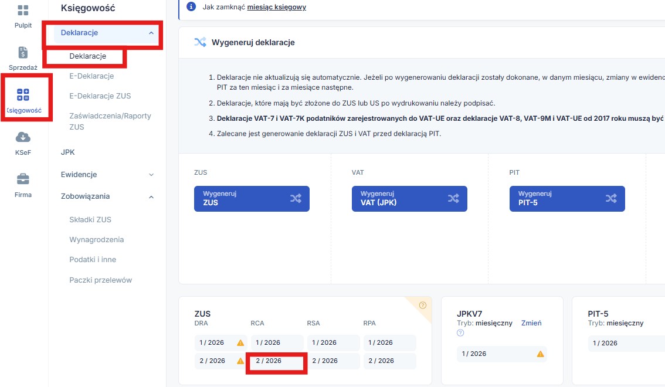665x387 pixels.
Task: Click the Wygeneruj VAT (JPK) button
Action: 409,199
